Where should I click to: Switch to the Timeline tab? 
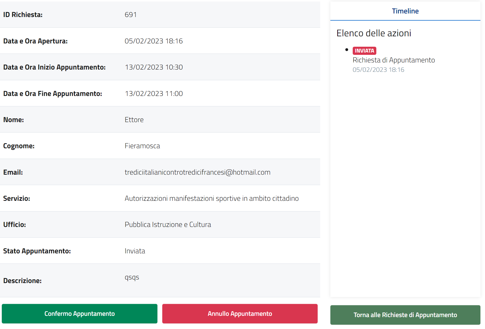405,11
